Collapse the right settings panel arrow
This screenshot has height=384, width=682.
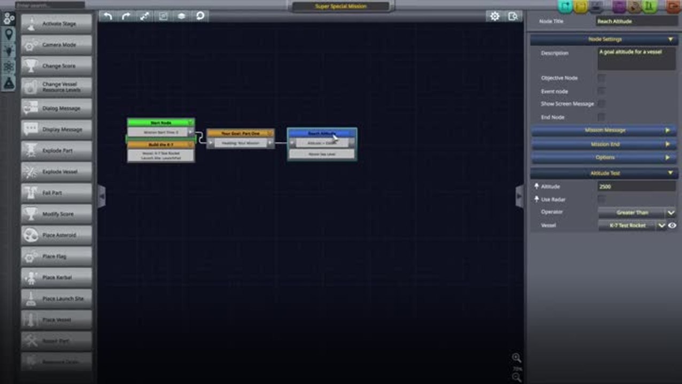tap(519, 197)
